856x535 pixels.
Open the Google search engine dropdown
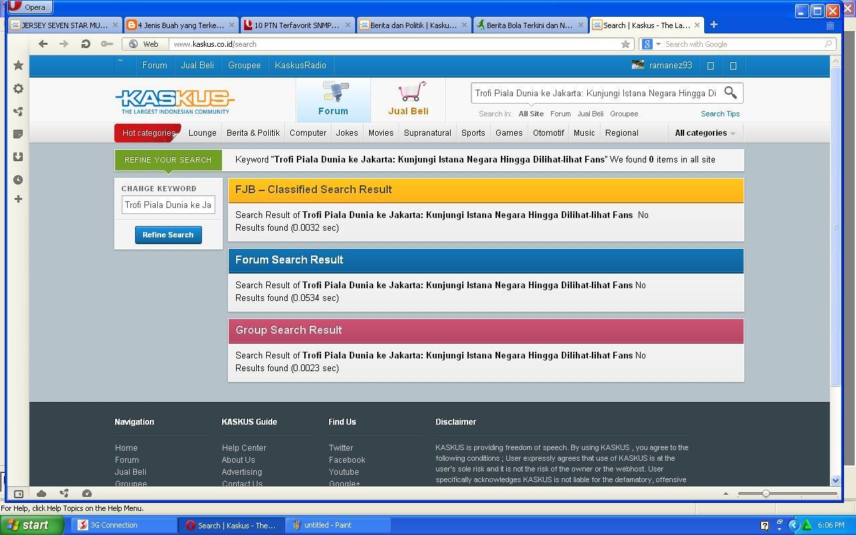(651, 44)
